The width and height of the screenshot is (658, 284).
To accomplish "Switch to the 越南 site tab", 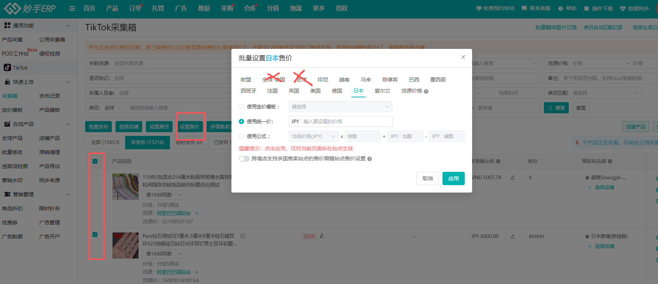I will pyautogui.click(x=344, y=80).
